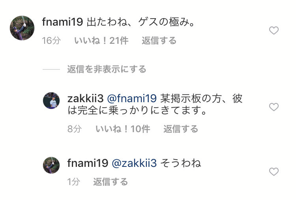Collapse the thread with 返信を非表示にする
Screen dimensions: 296x200
click(x=107, y=69)
